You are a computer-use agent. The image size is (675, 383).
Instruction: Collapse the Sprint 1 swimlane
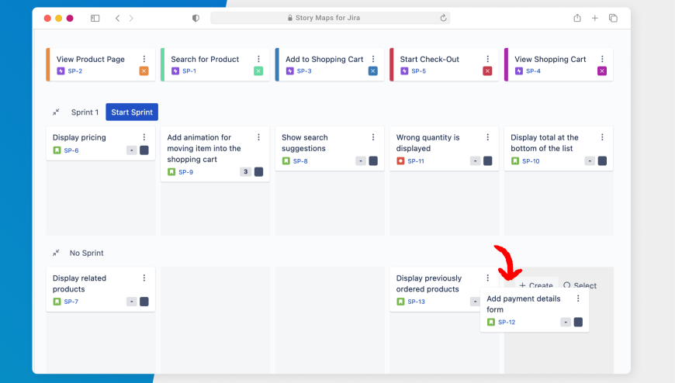(x=57, y=112)
